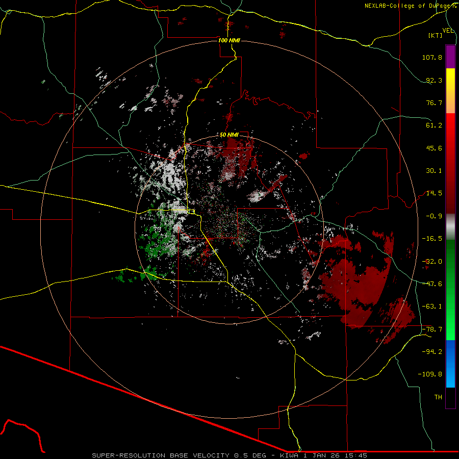This screenshot has width=459, height=459.
Task: Click the 100 NMI range ring label
Action: coord(229,40)
